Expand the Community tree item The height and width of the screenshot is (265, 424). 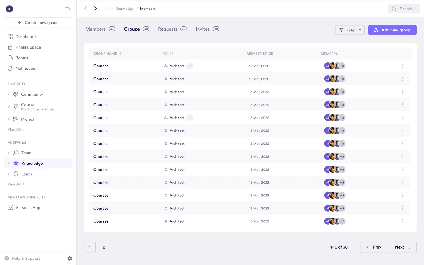9,94
